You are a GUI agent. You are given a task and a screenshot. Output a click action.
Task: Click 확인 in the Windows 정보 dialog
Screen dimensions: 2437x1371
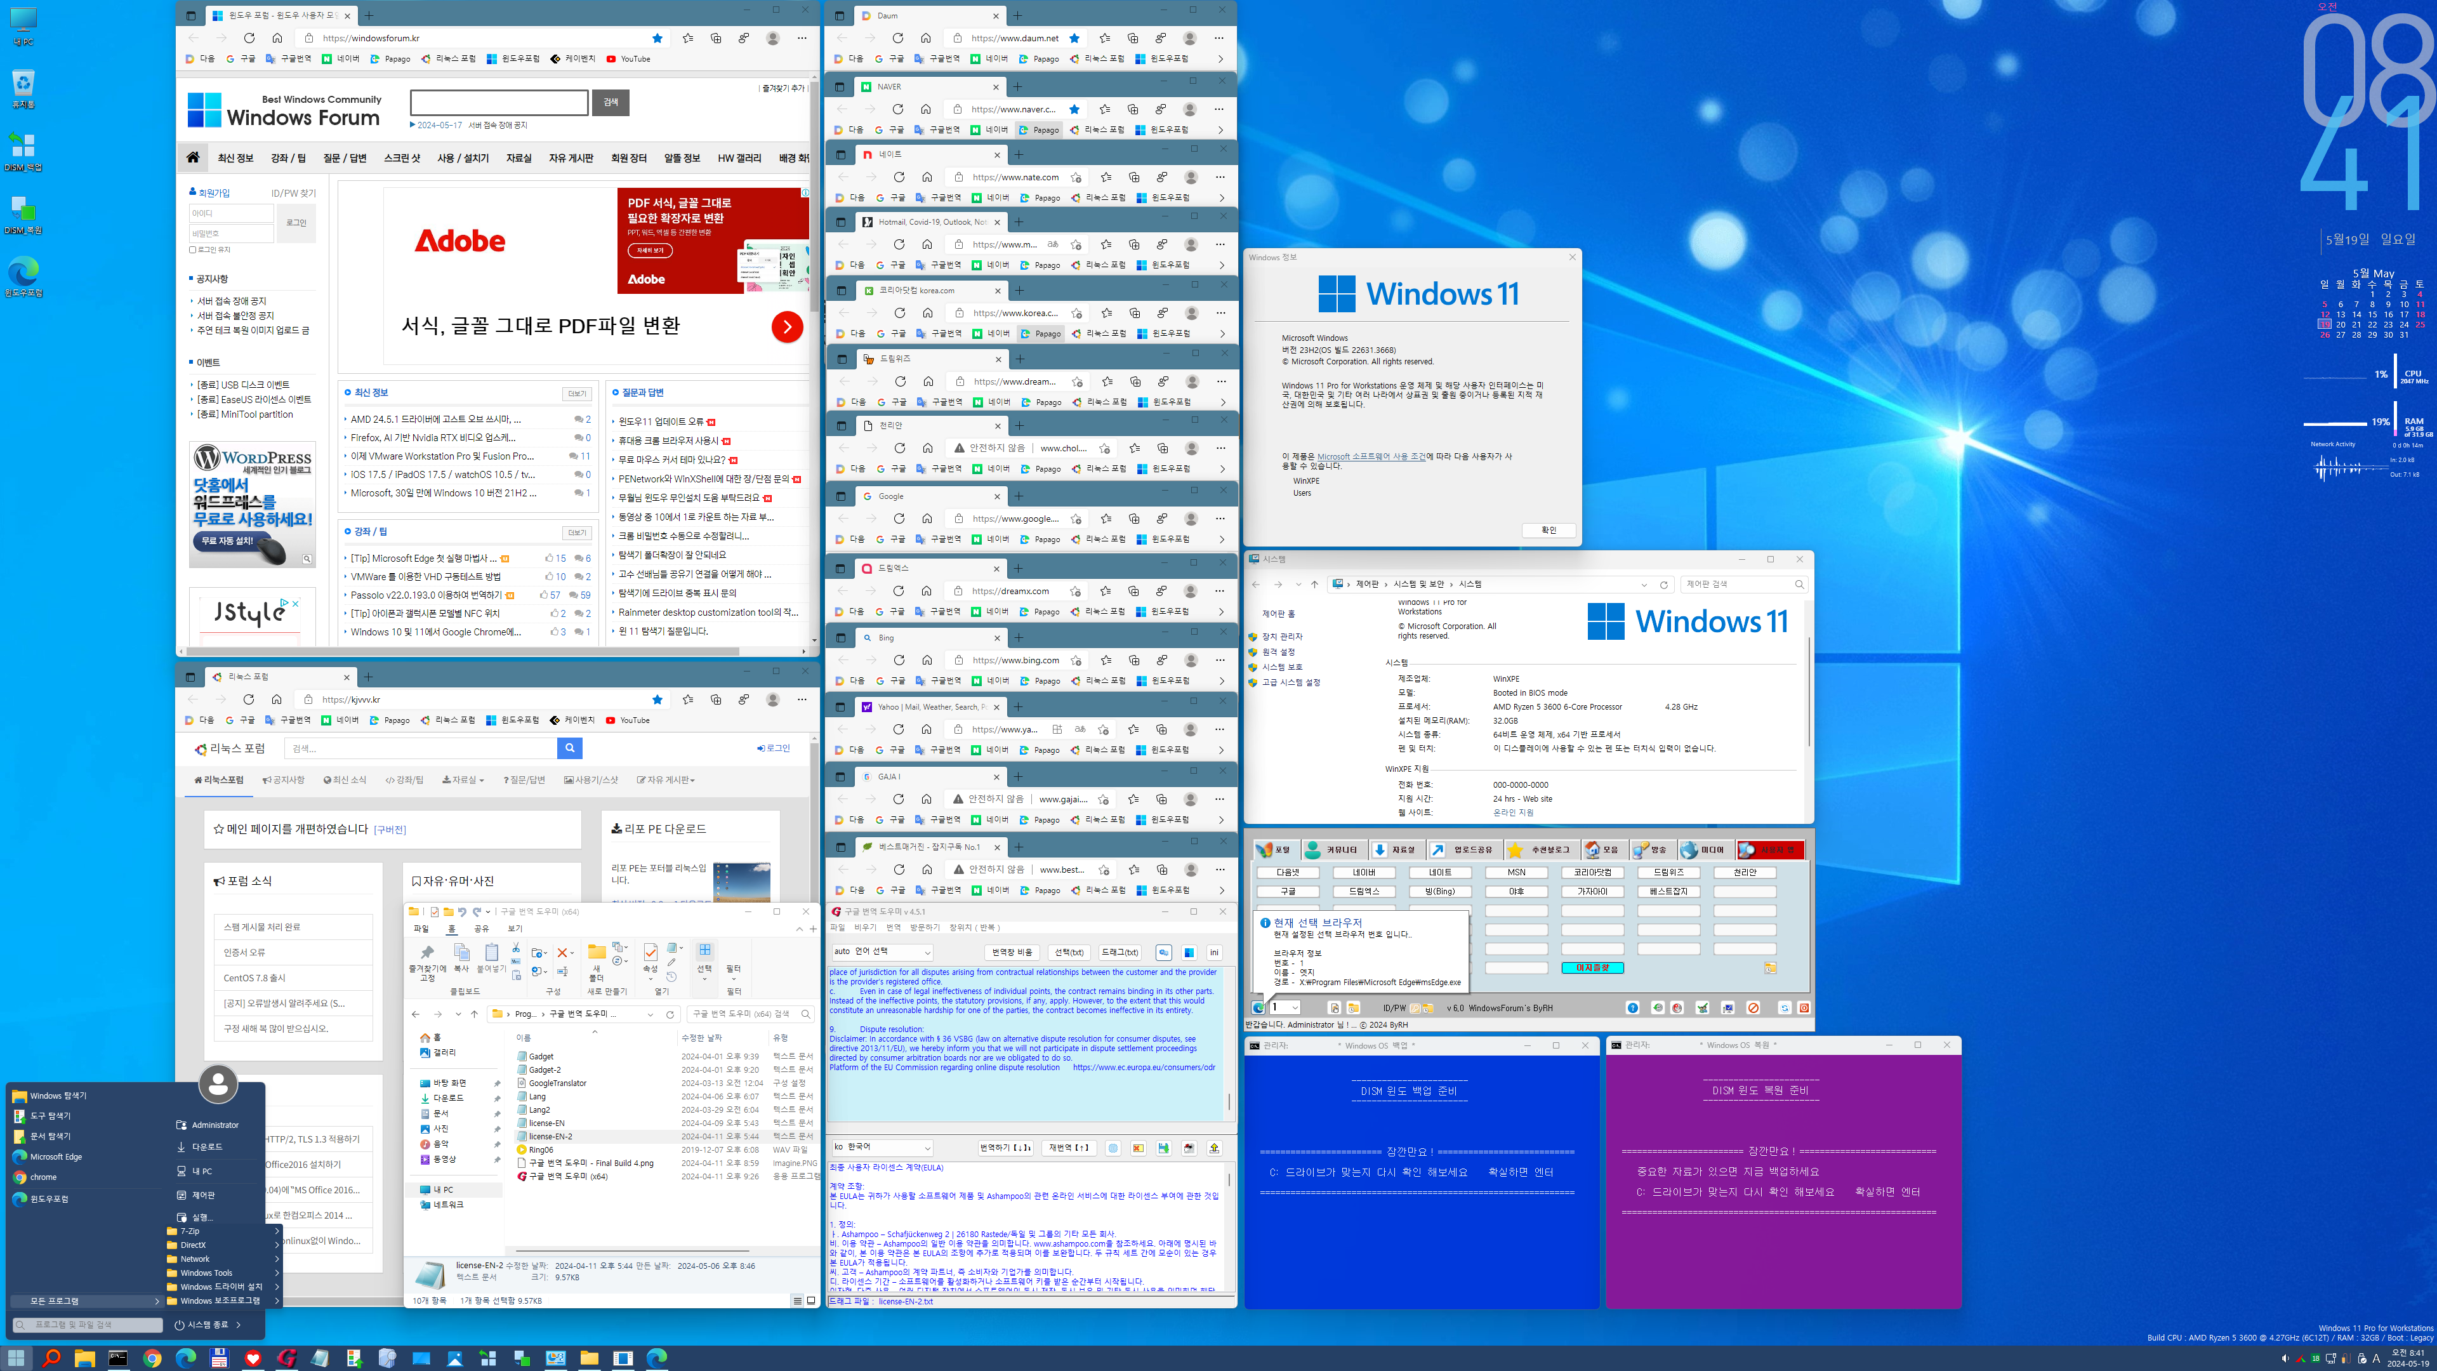click(x=1549, y=530)
